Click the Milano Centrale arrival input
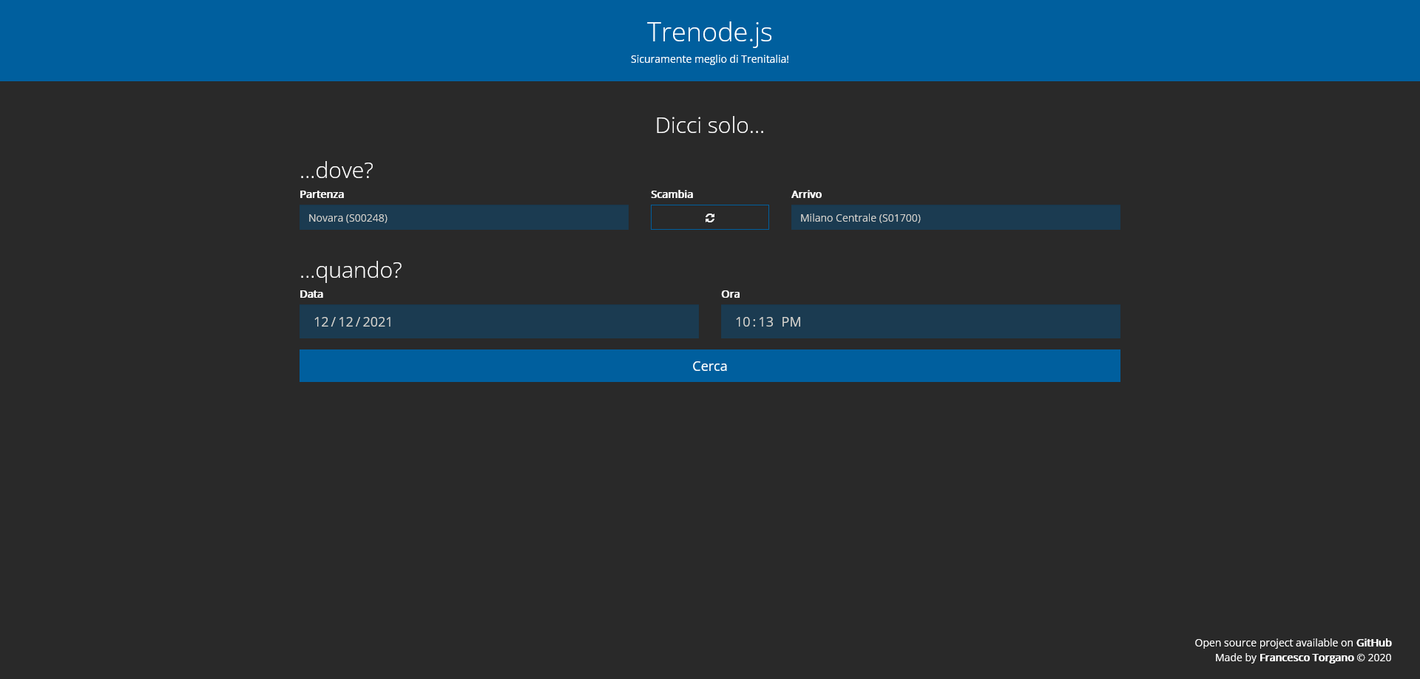Screen dimensions: 1420x679 (956, 217)
